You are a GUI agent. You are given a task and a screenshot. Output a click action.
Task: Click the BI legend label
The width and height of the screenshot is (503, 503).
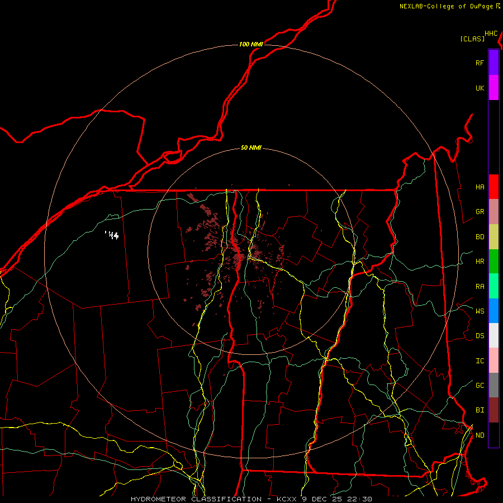coord(480,410)
